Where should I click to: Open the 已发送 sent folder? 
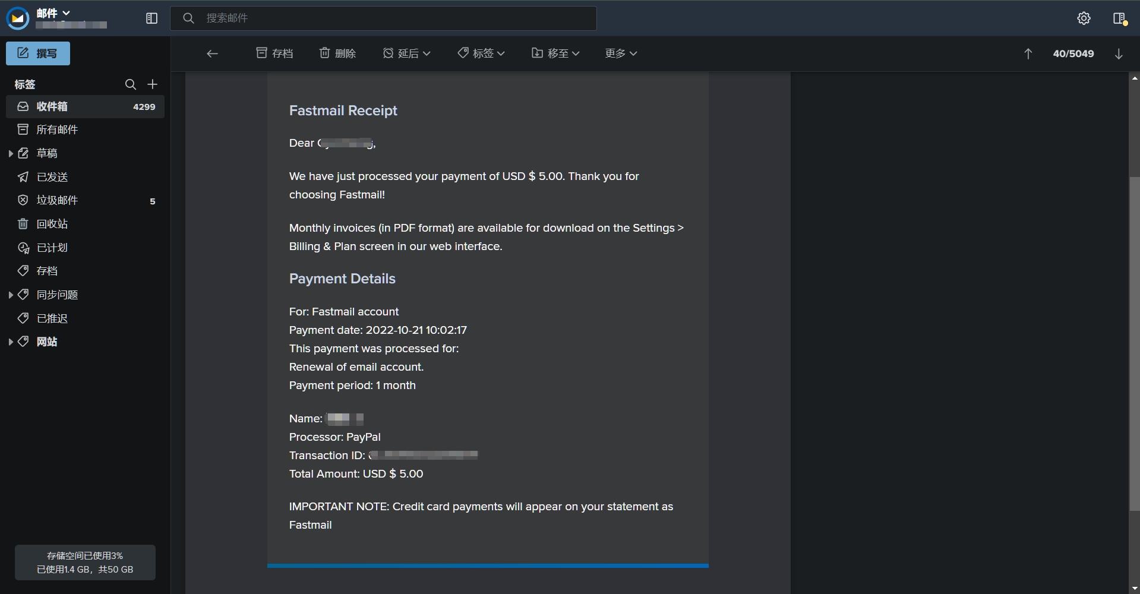point(85,177)
